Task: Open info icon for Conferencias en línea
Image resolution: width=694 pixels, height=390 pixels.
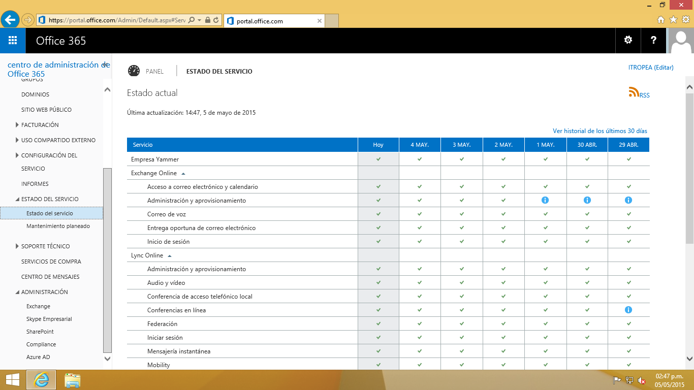Action: coord(628,310)
